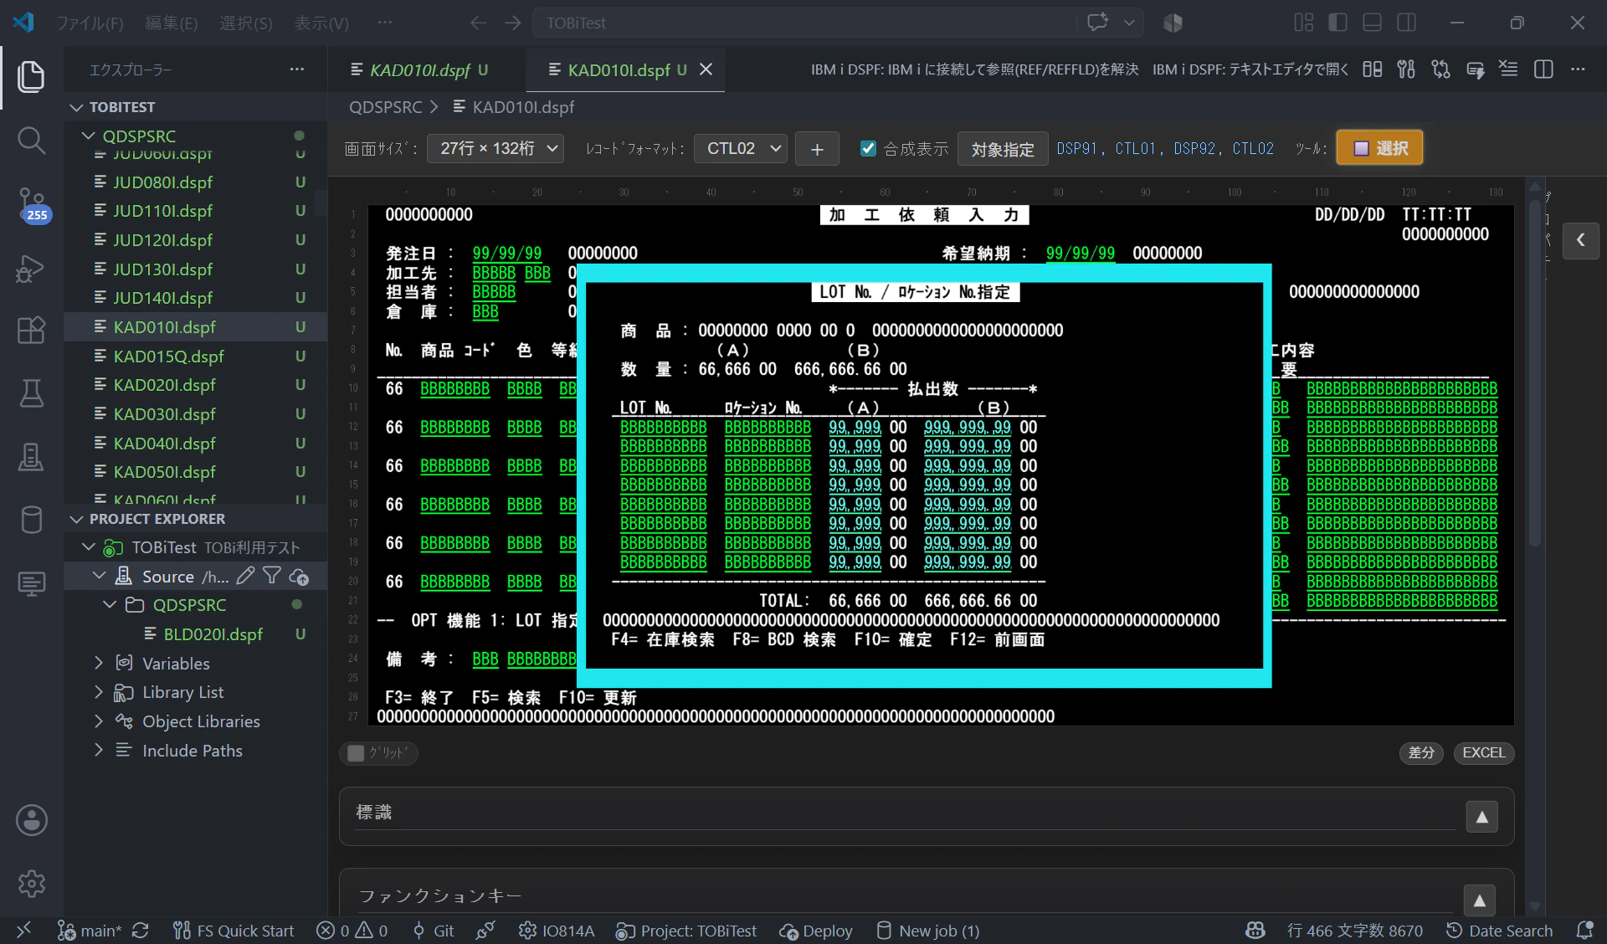Click Deploy in the status bar

pos(816,931)
